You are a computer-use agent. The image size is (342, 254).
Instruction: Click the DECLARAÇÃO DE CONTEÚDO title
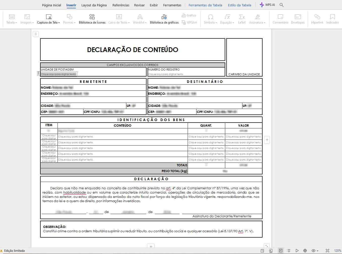[133, 50]
